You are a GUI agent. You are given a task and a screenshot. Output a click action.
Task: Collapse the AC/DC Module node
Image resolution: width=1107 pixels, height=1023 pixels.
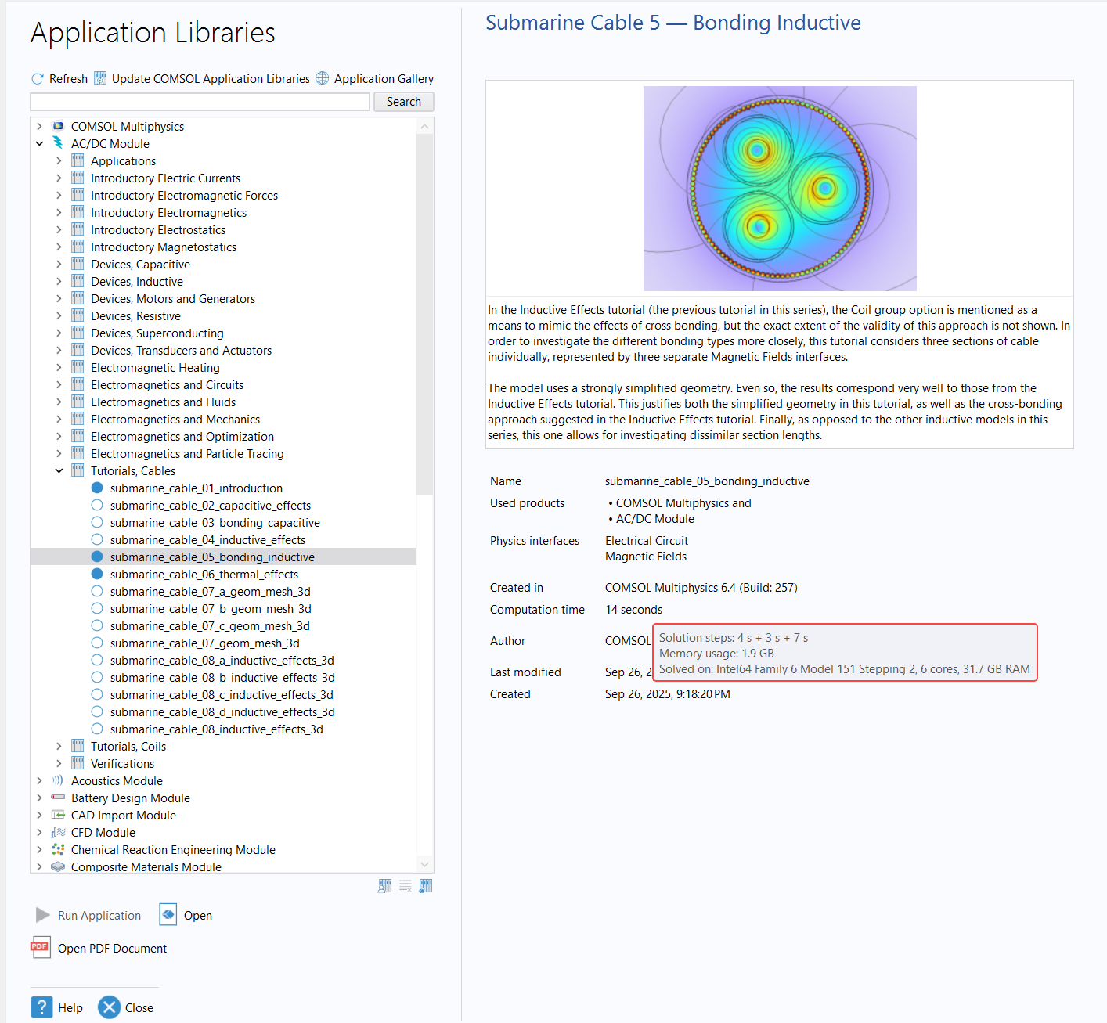(x=39, y=143)
